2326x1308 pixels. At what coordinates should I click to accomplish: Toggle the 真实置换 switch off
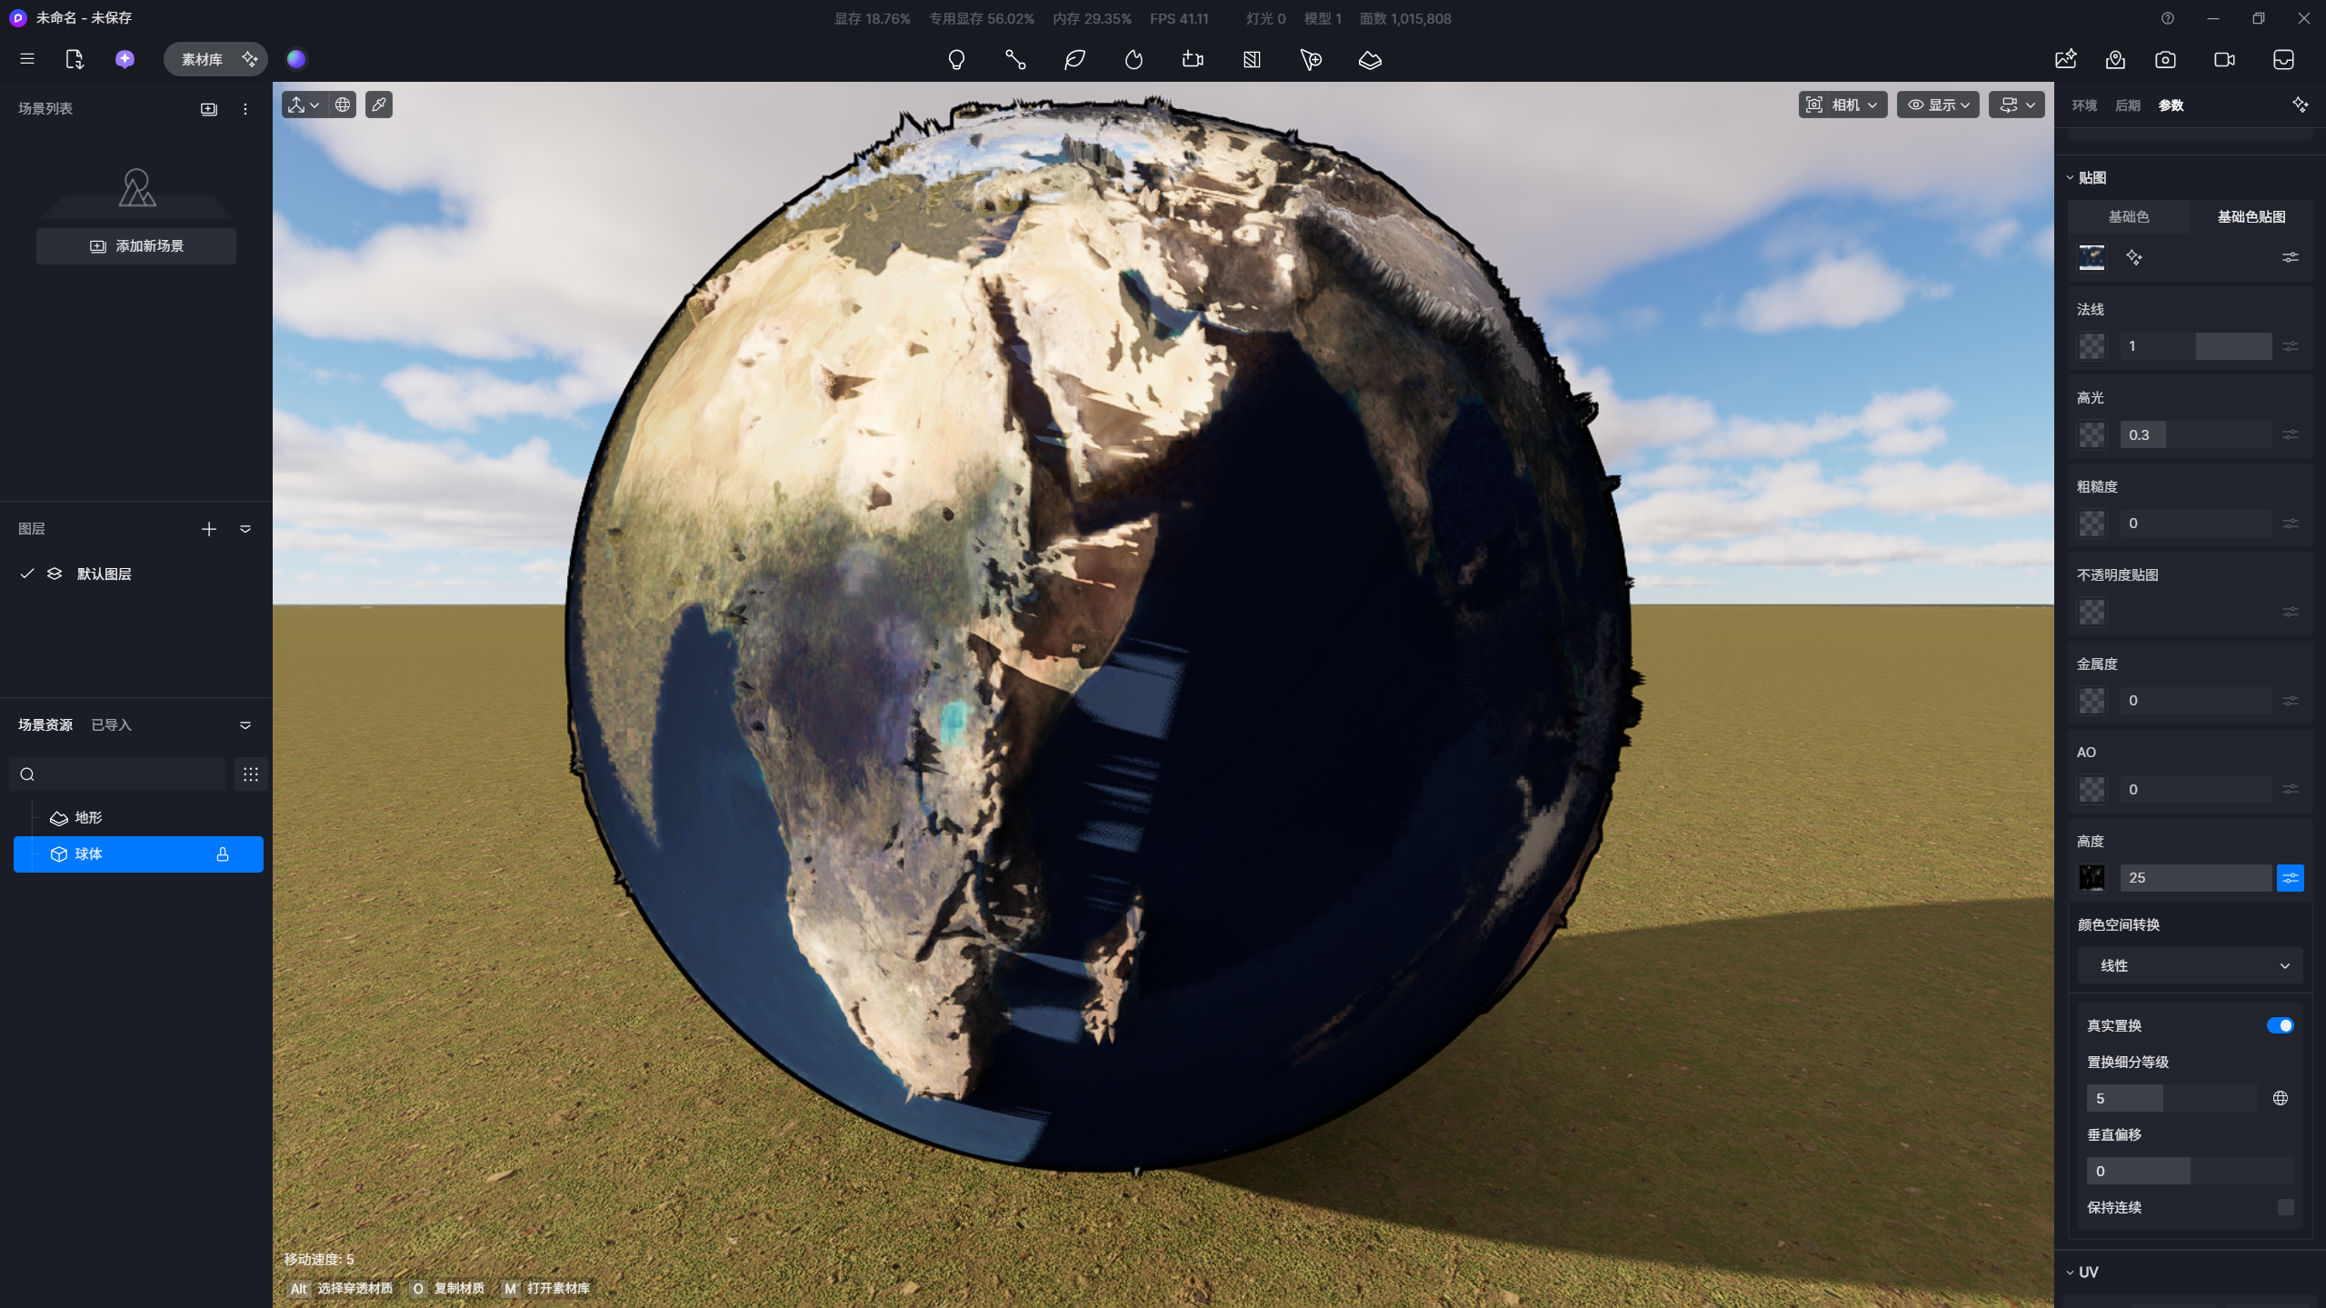tap(2280, 1025)
